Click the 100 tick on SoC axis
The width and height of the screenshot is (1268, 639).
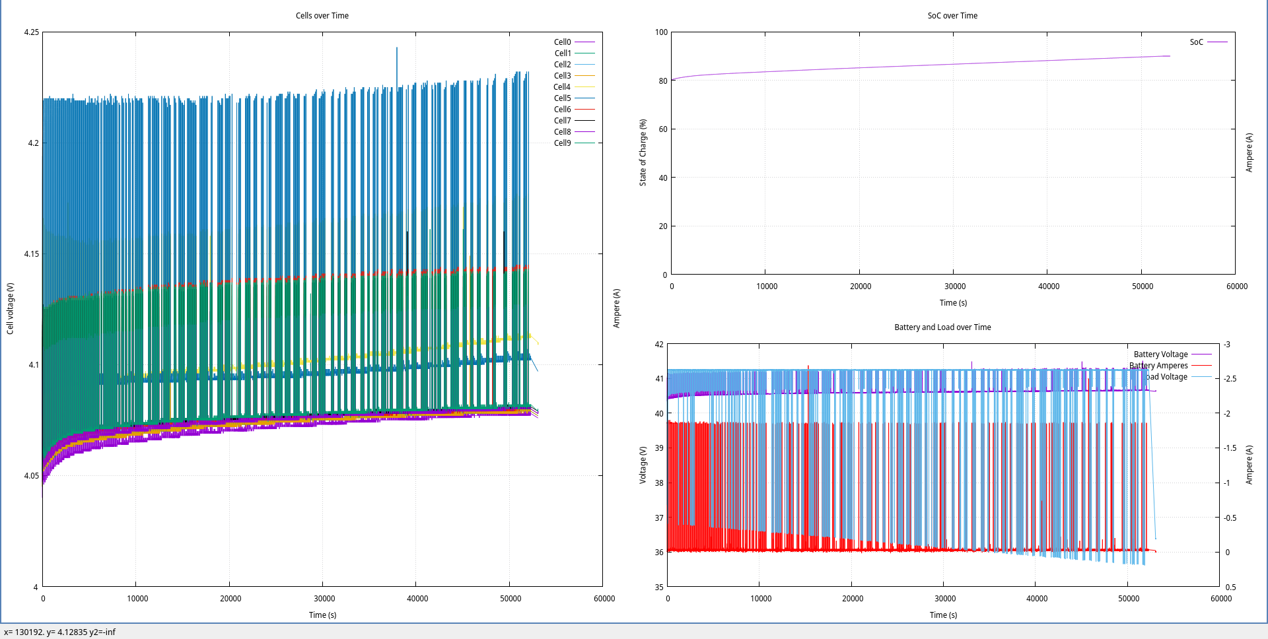[x=661, y=32]
